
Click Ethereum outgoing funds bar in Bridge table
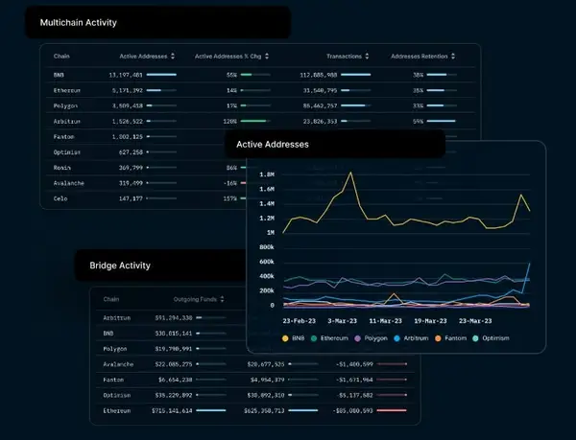211,410
